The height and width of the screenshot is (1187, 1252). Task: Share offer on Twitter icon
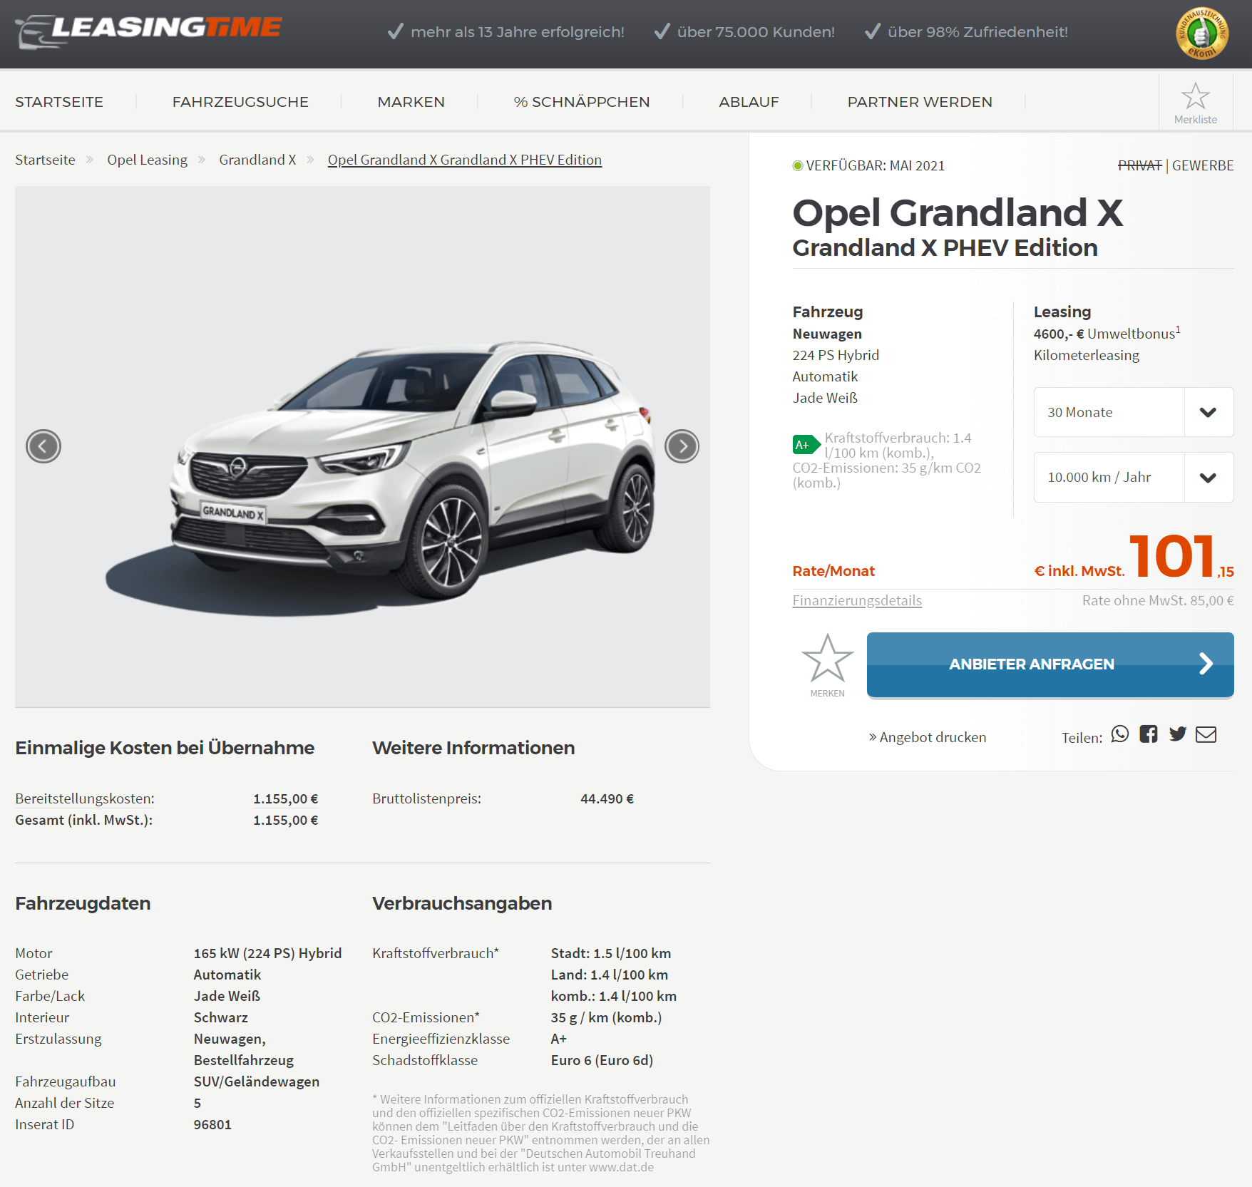pos(1178,734)
